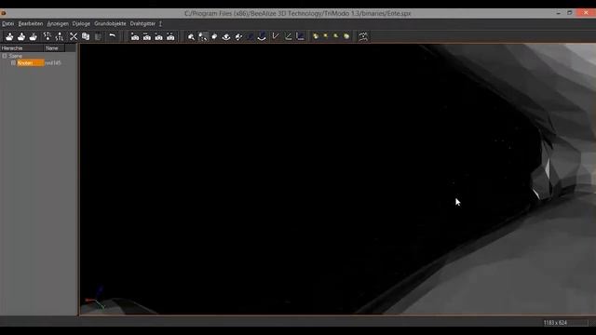Click the blue coordinate axes icon
Screen dimensions: 596x335
pyautogui.click(x=300, y=36)
